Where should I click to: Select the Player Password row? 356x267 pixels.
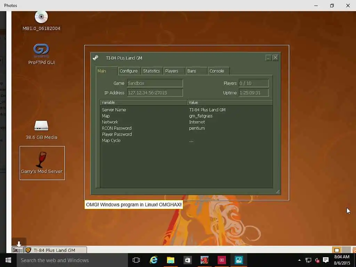(186, 134)
